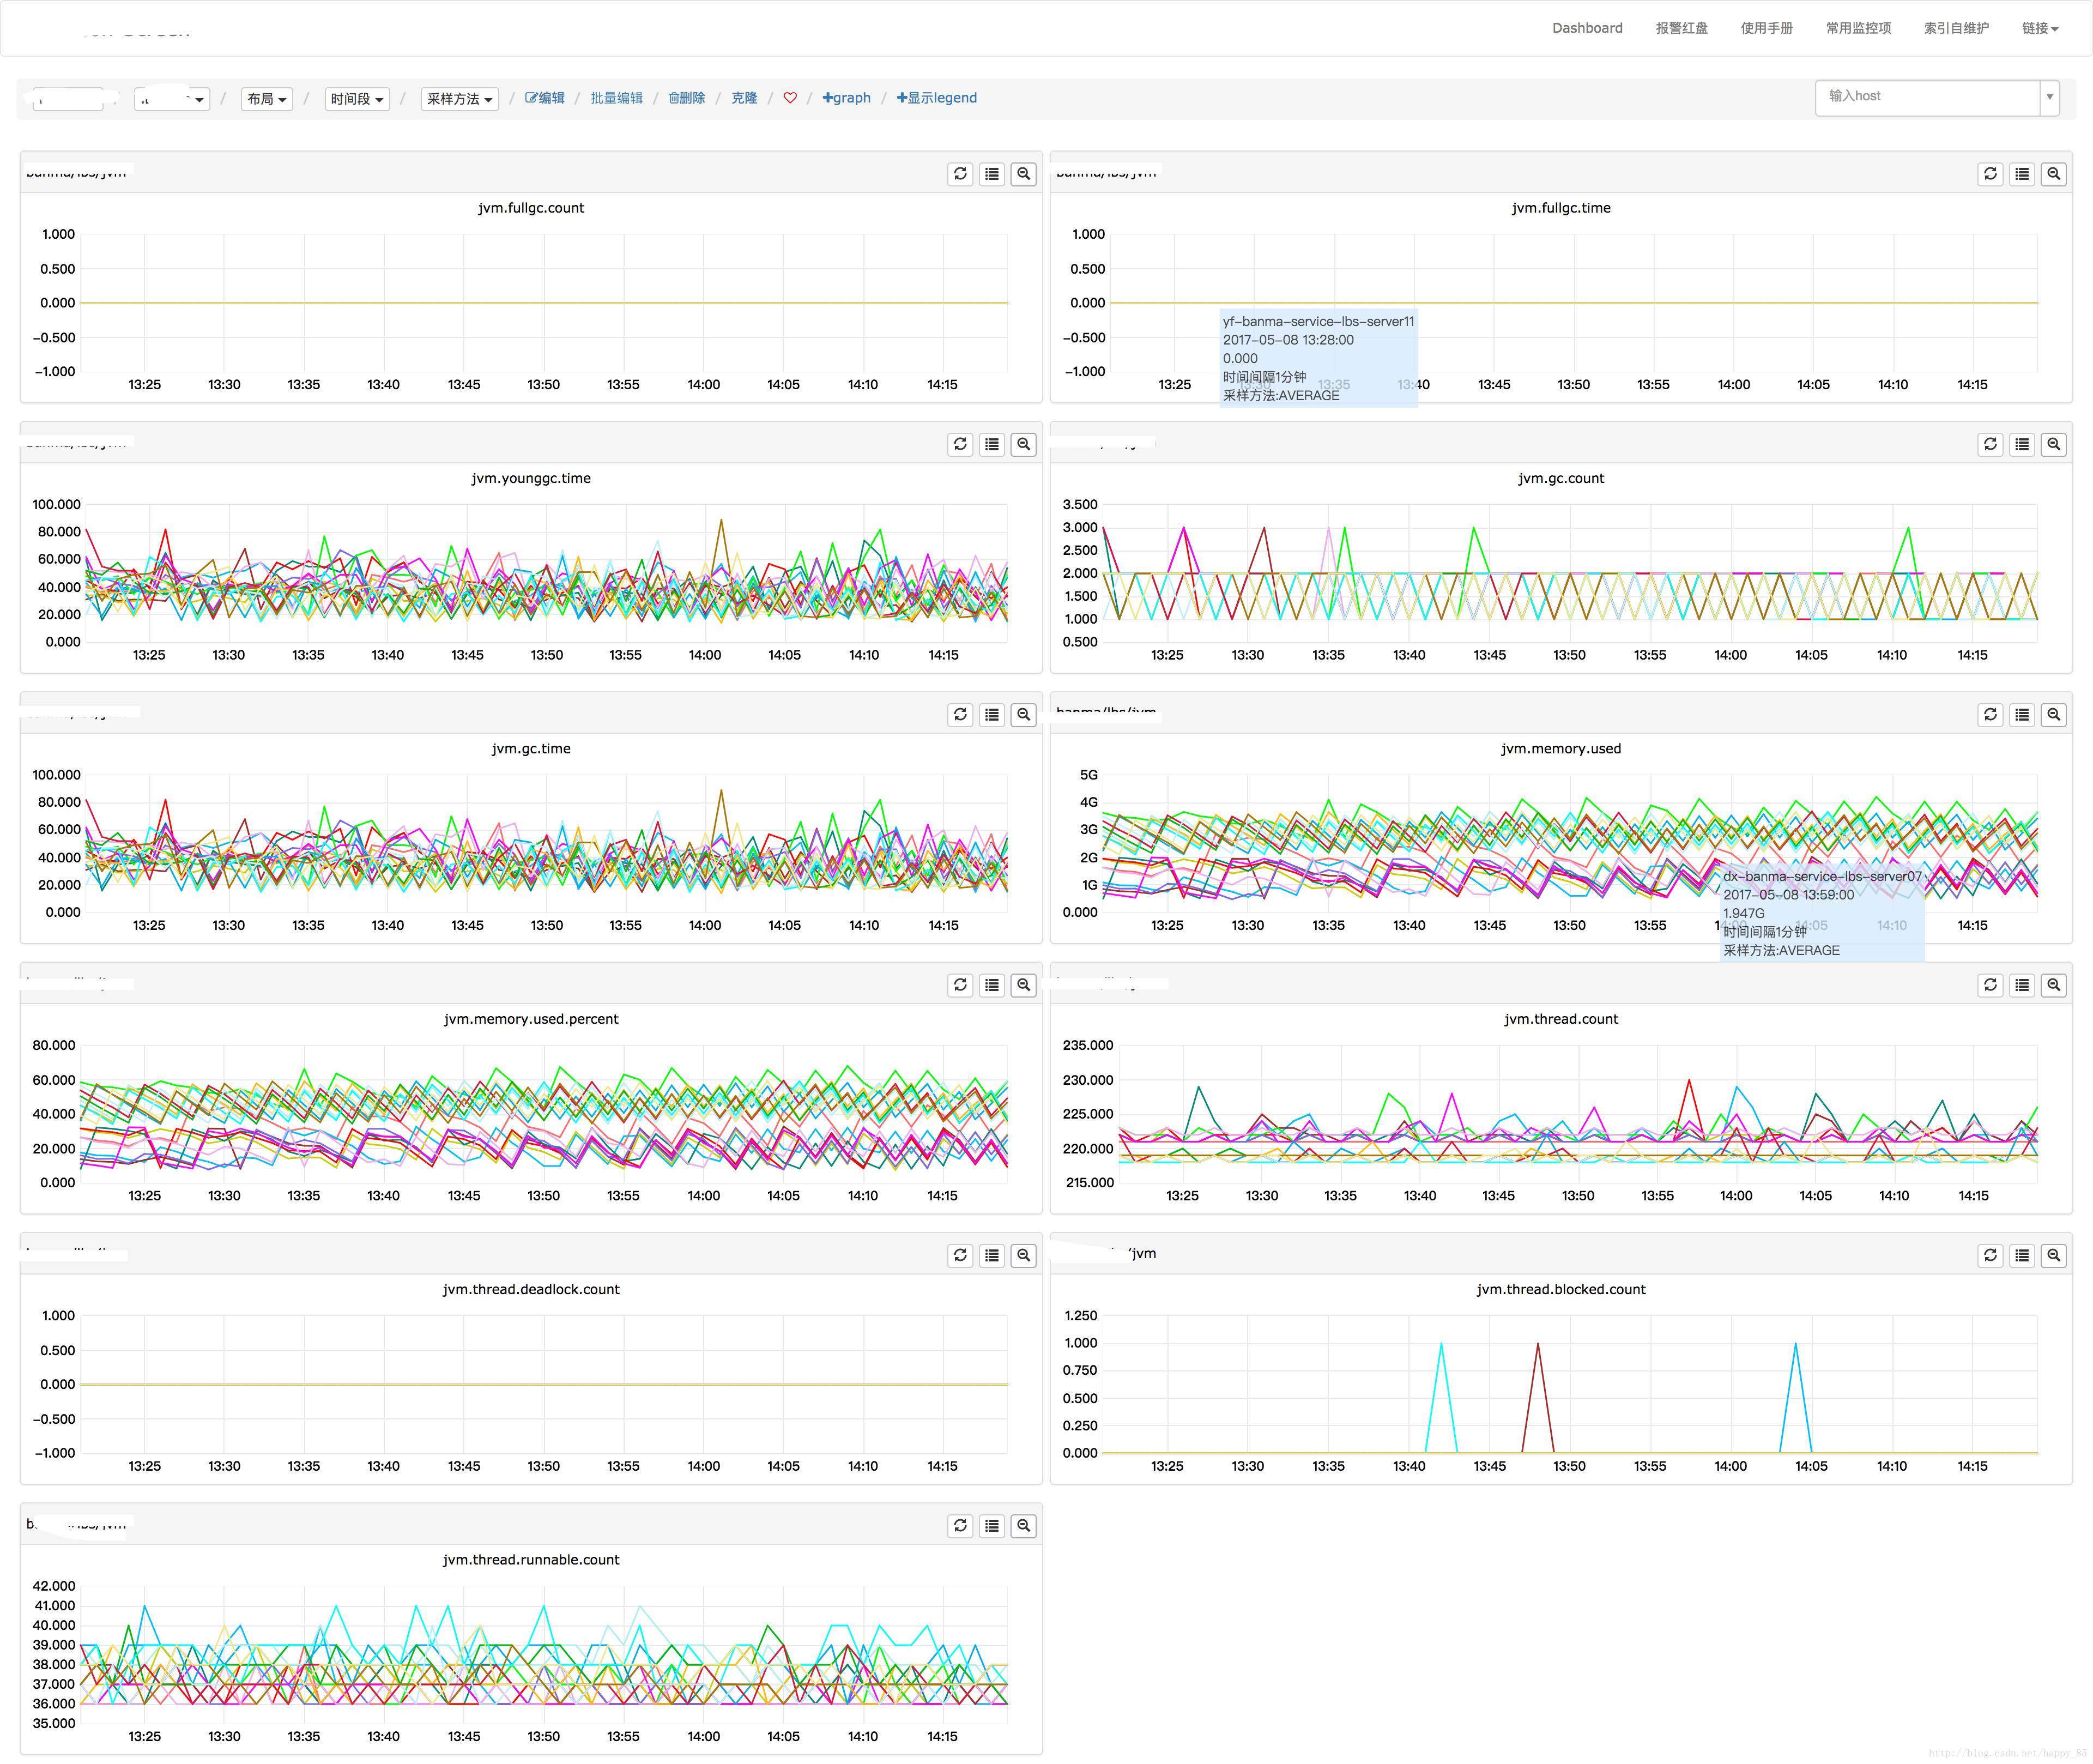Magnify the jvm.younggc.time chart
Screen dimensions: 2093x1764
point(1023,444)
